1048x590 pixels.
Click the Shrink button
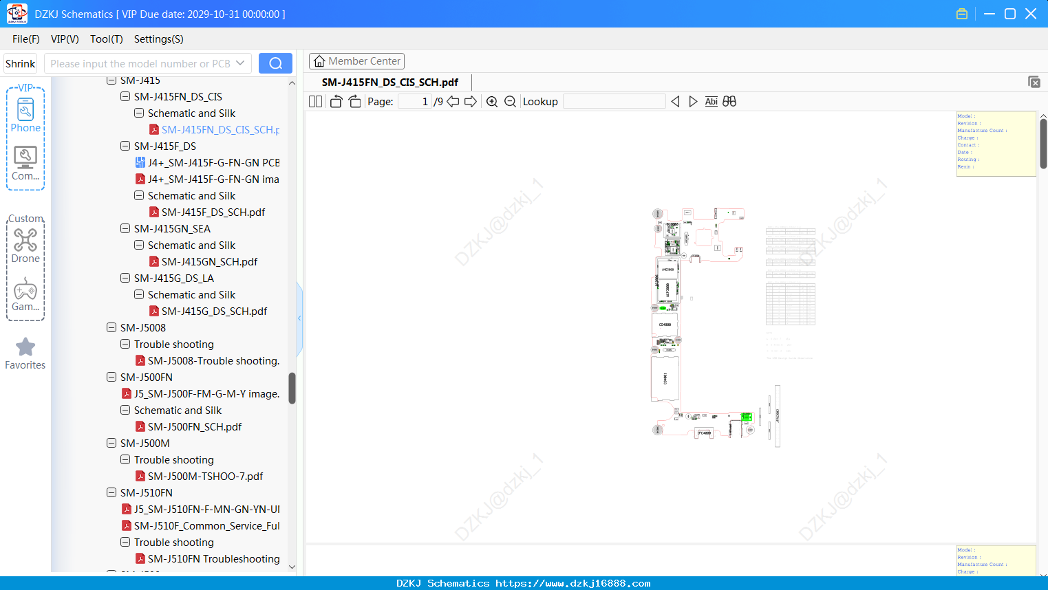pos(20,63)
